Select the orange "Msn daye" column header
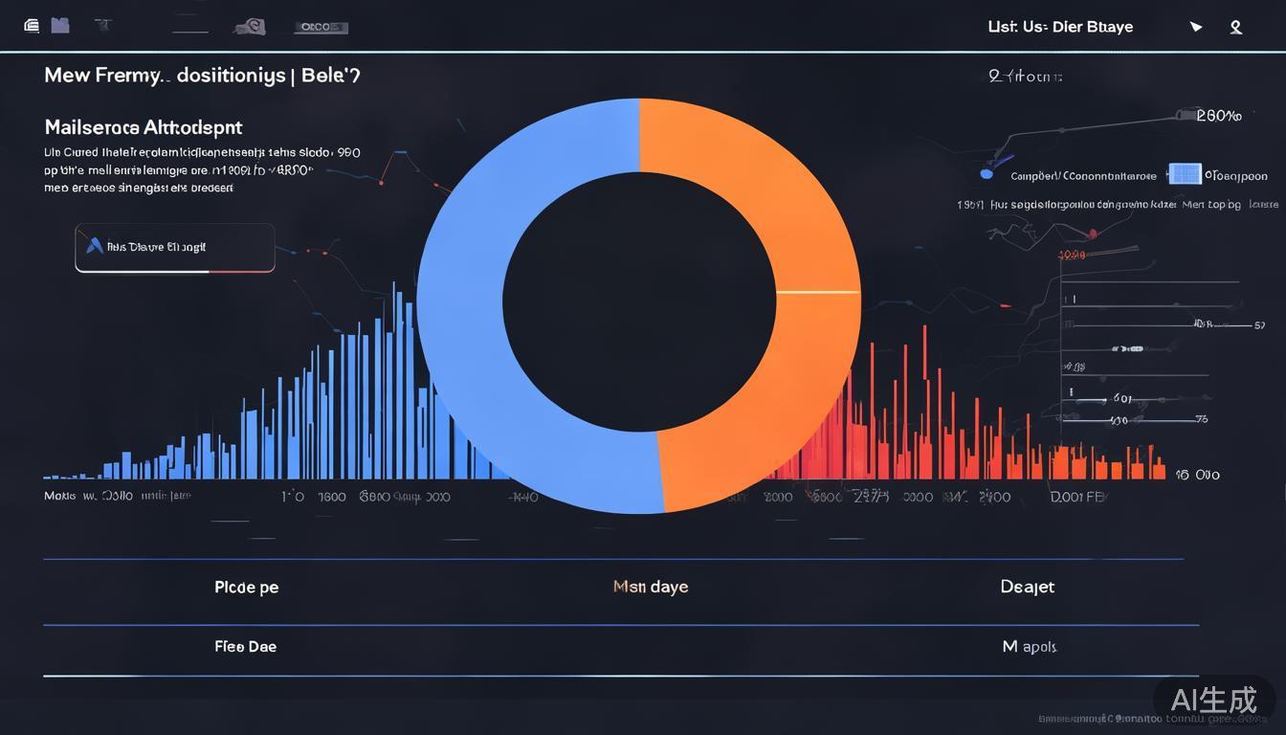This screenshot has width=1286, height=735. pyautogui.click(x=651, y=587)
